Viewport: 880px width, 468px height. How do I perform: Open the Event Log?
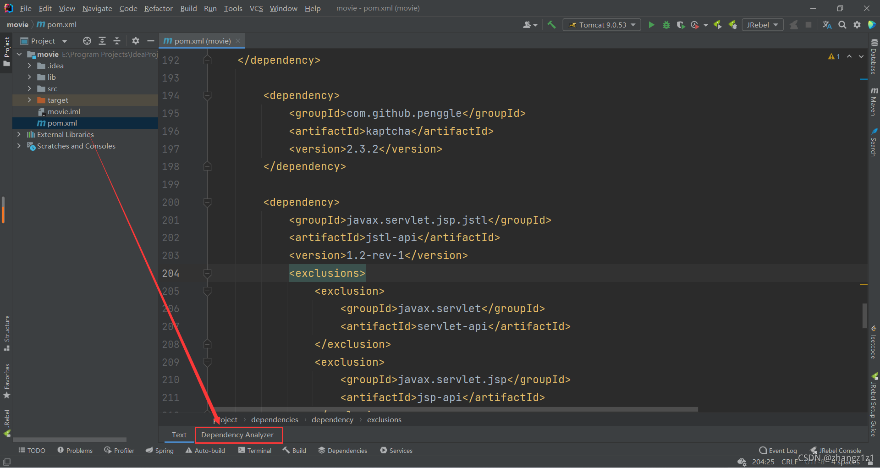[778, 451]
